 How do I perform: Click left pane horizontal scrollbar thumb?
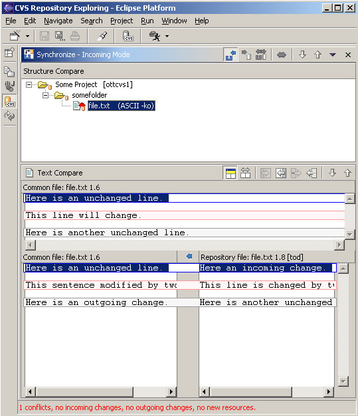tap(84, 391)
